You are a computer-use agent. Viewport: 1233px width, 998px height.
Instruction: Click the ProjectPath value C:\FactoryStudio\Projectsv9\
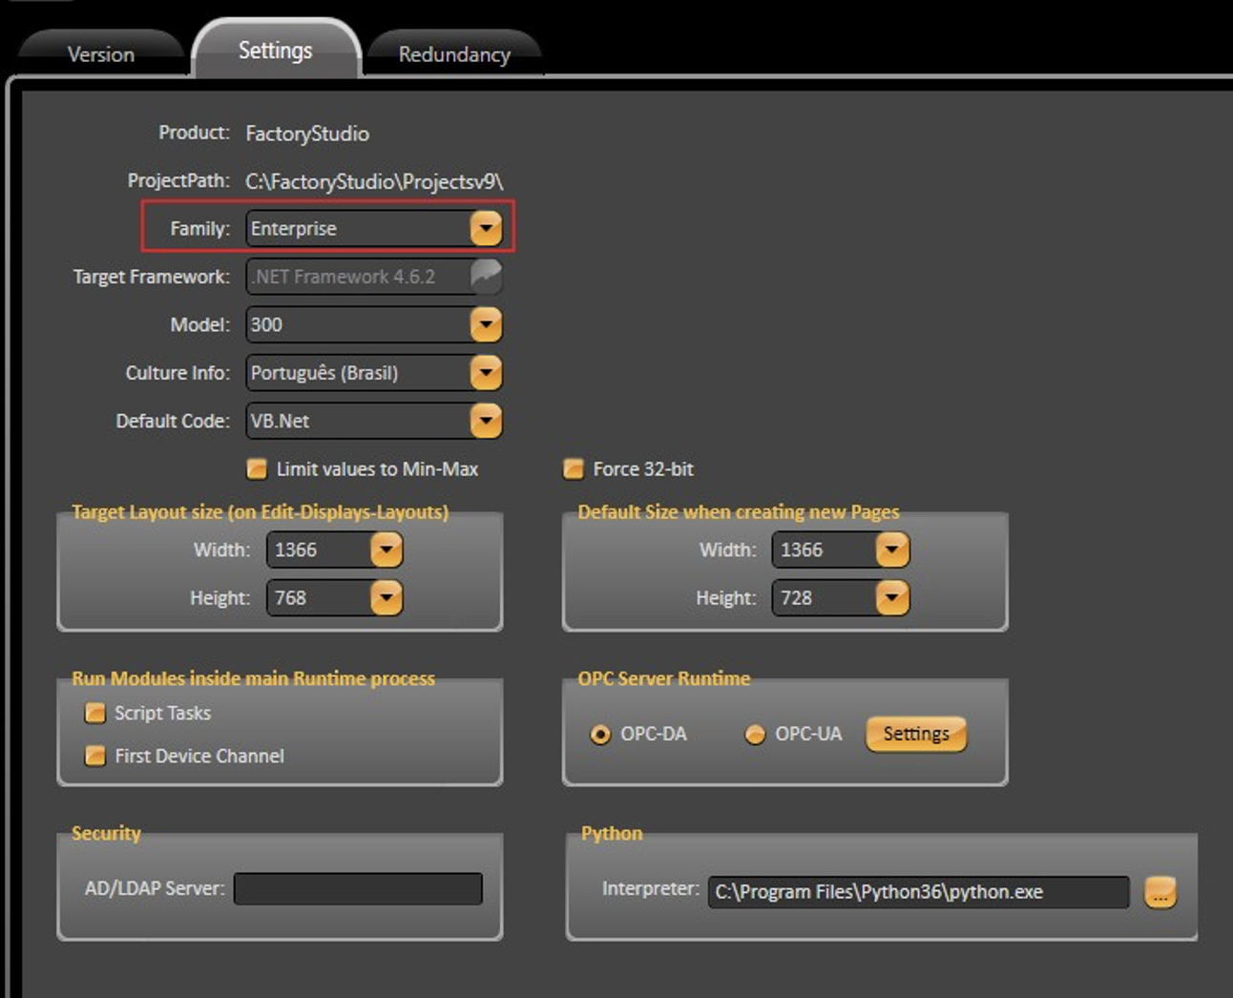click(x=374, y=181)
